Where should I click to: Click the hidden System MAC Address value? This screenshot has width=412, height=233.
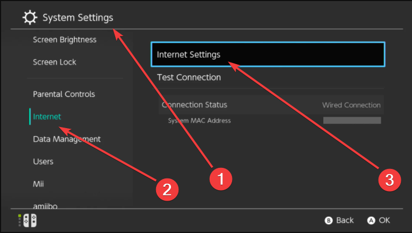click(352, 120)
